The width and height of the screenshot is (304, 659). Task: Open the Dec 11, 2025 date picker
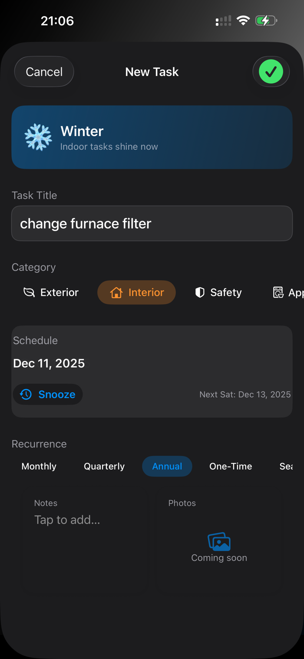pos(49,363)
